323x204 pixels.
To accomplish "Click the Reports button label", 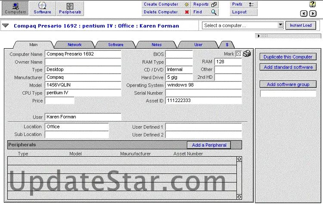I will coord(201,4).
